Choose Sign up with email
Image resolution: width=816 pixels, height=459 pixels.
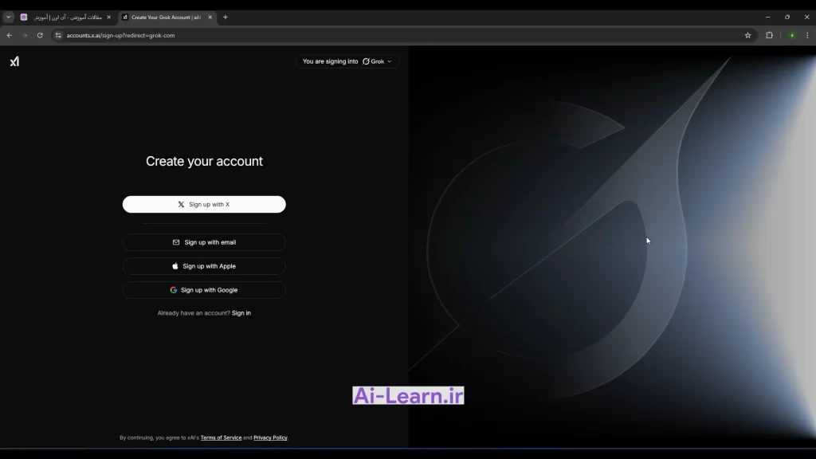pyautogui.click(x=204, y=242)
